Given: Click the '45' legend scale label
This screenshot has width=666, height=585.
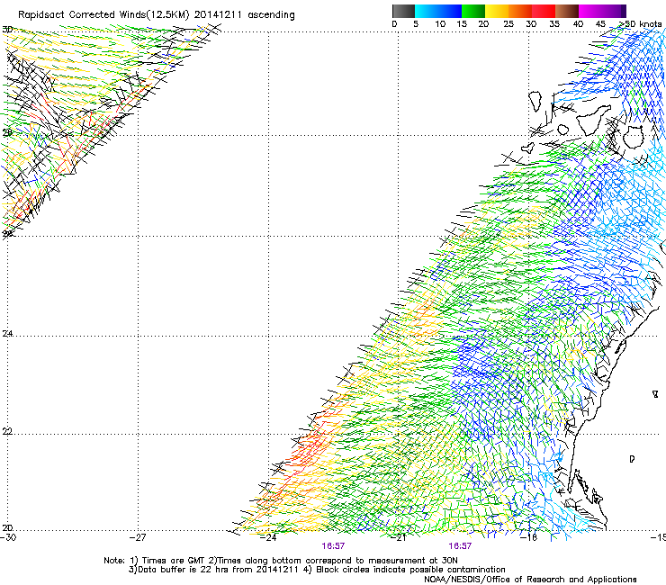Looking at the screenshot, I should [600, 24].
